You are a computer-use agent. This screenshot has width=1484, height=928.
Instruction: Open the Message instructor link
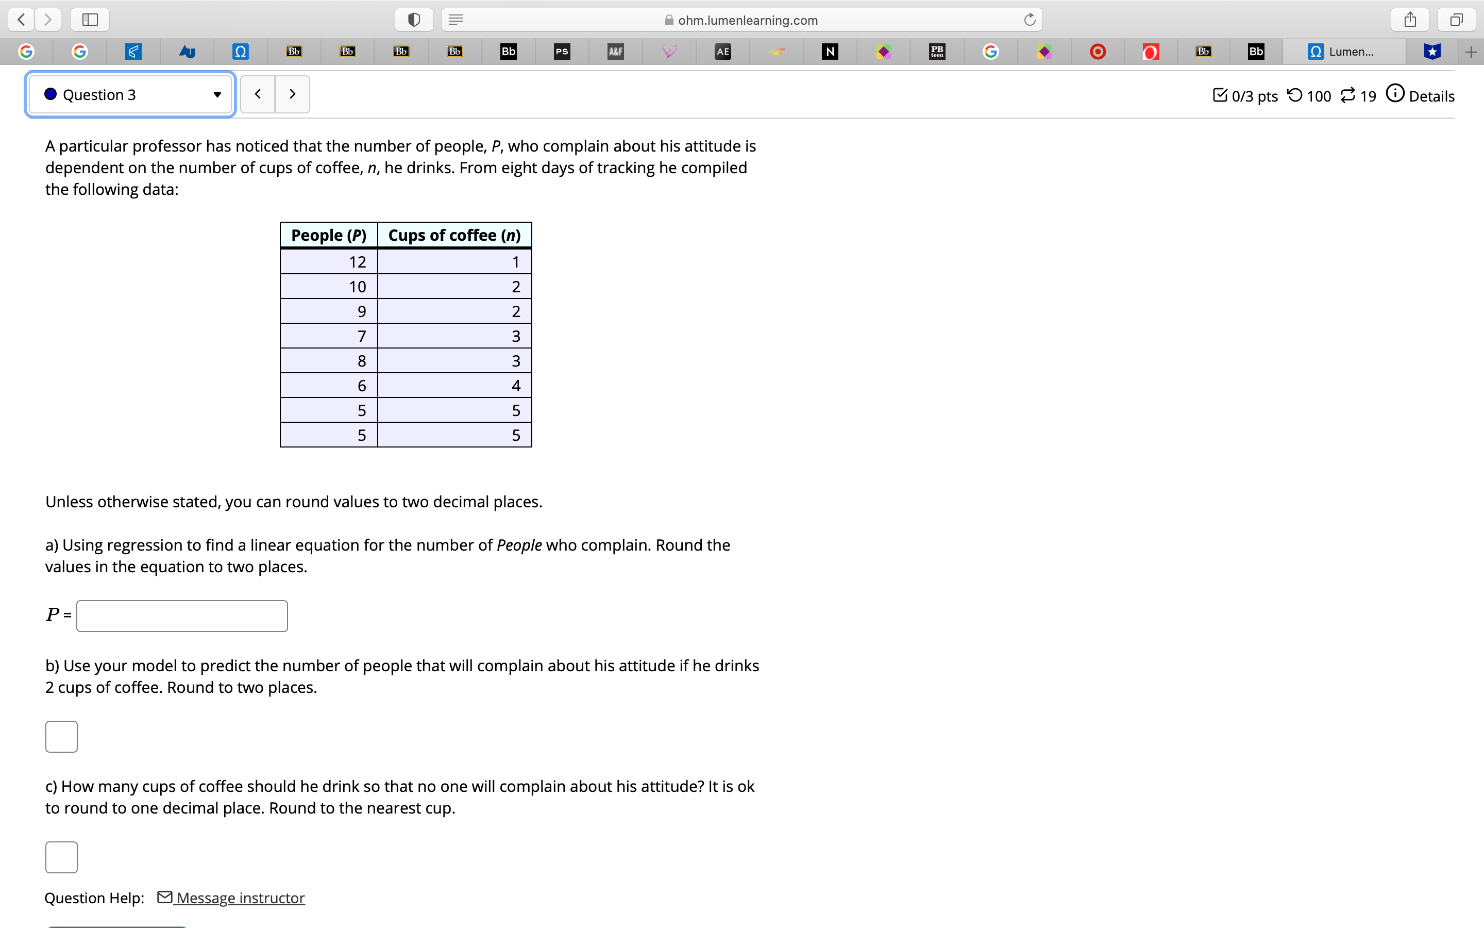pos(239,897)
